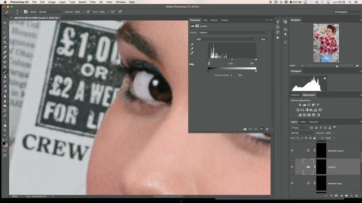Screen dimensions: 362x203
Task: Open the RGB channel dropdown in Levels
Action: (226, 39)
